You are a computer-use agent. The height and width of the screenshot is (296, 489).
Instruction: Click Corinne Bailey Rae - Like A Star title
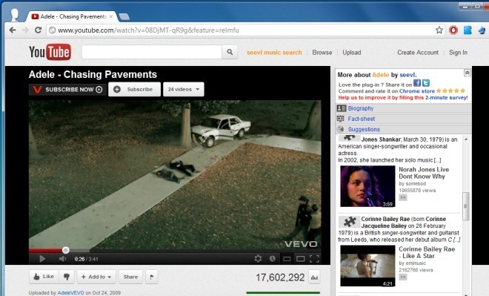click(427, 252)
